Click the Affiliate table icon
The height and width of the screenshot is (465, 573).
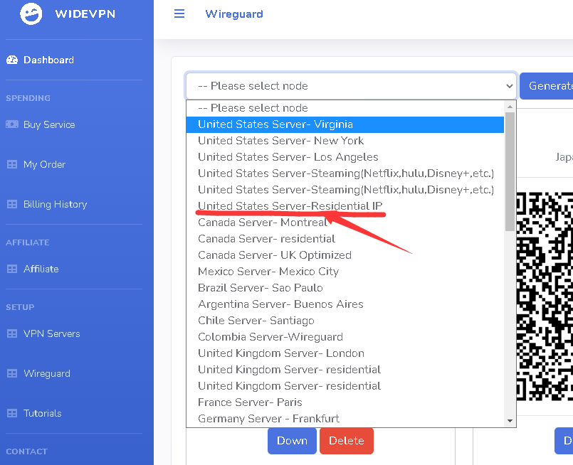pos(12,269)
